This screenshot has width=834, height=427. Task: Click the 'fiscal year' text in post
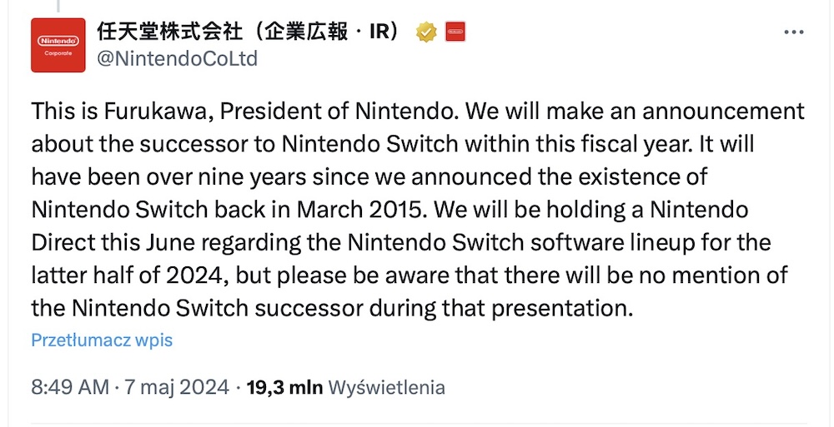point(622,145)
